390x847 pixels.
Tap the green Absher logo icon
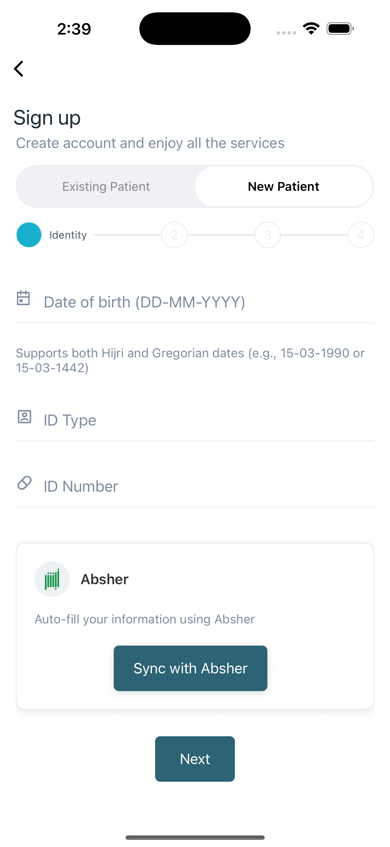(x=52, y=579)
